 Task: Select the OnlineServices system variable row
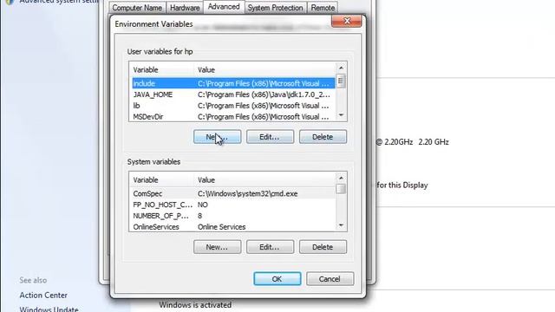tap(233, 226)
